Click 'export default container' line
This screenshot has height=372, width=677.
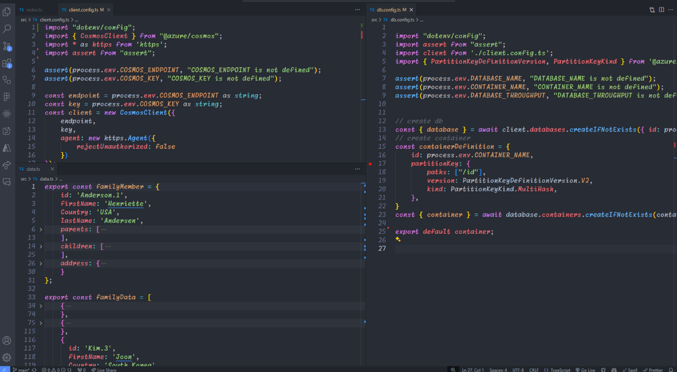tap(445, 232)
